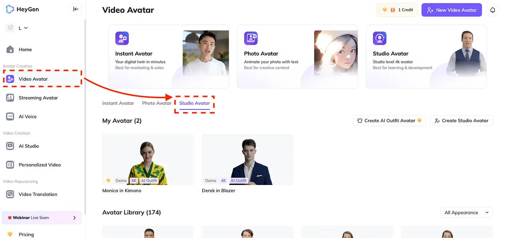Click Create AI Outfit Avatar button
The image size is (509, 238).
pyautogui.click(x=389, y=121)
